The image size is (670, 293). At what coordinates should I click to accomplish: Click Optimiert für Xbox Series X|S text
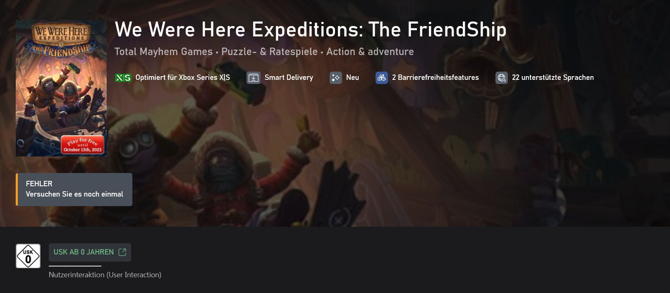coord(183,77)
